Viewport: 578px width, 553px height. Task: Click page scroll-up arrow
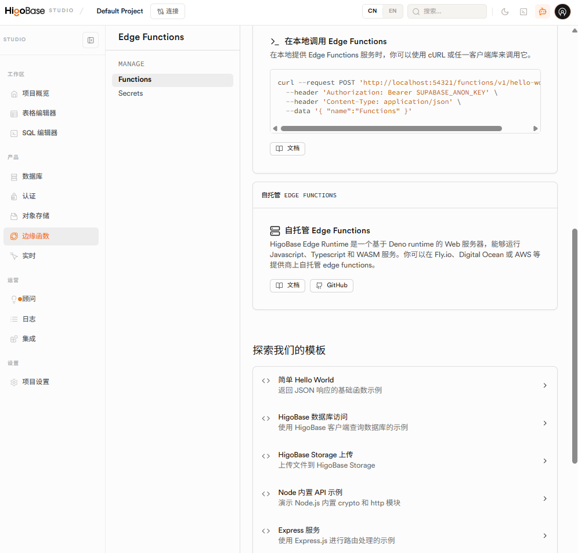(x=575, y=31)
